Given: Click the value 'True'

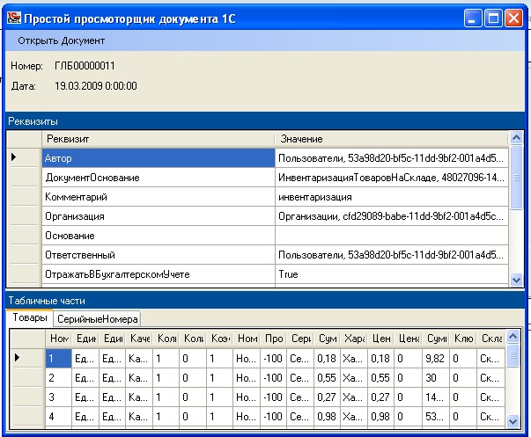Looking at the screenshot, I should [x=392, y=274].
